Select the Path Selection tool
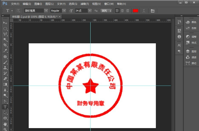 5,112
